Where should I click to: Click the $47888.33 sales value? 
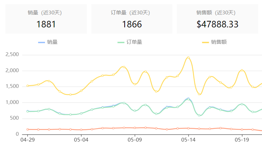[217, 24]
